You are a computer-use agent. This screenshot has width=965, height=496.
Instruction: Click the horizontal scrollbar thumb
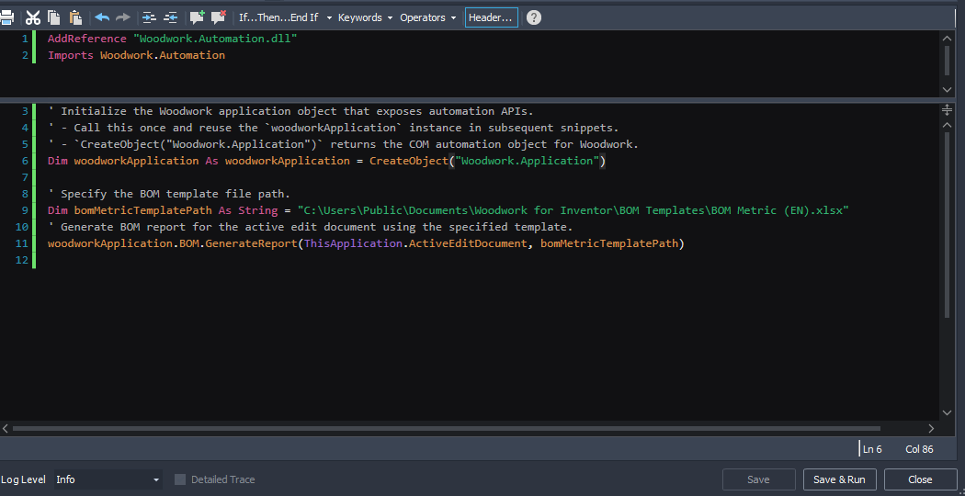(446, 428)
